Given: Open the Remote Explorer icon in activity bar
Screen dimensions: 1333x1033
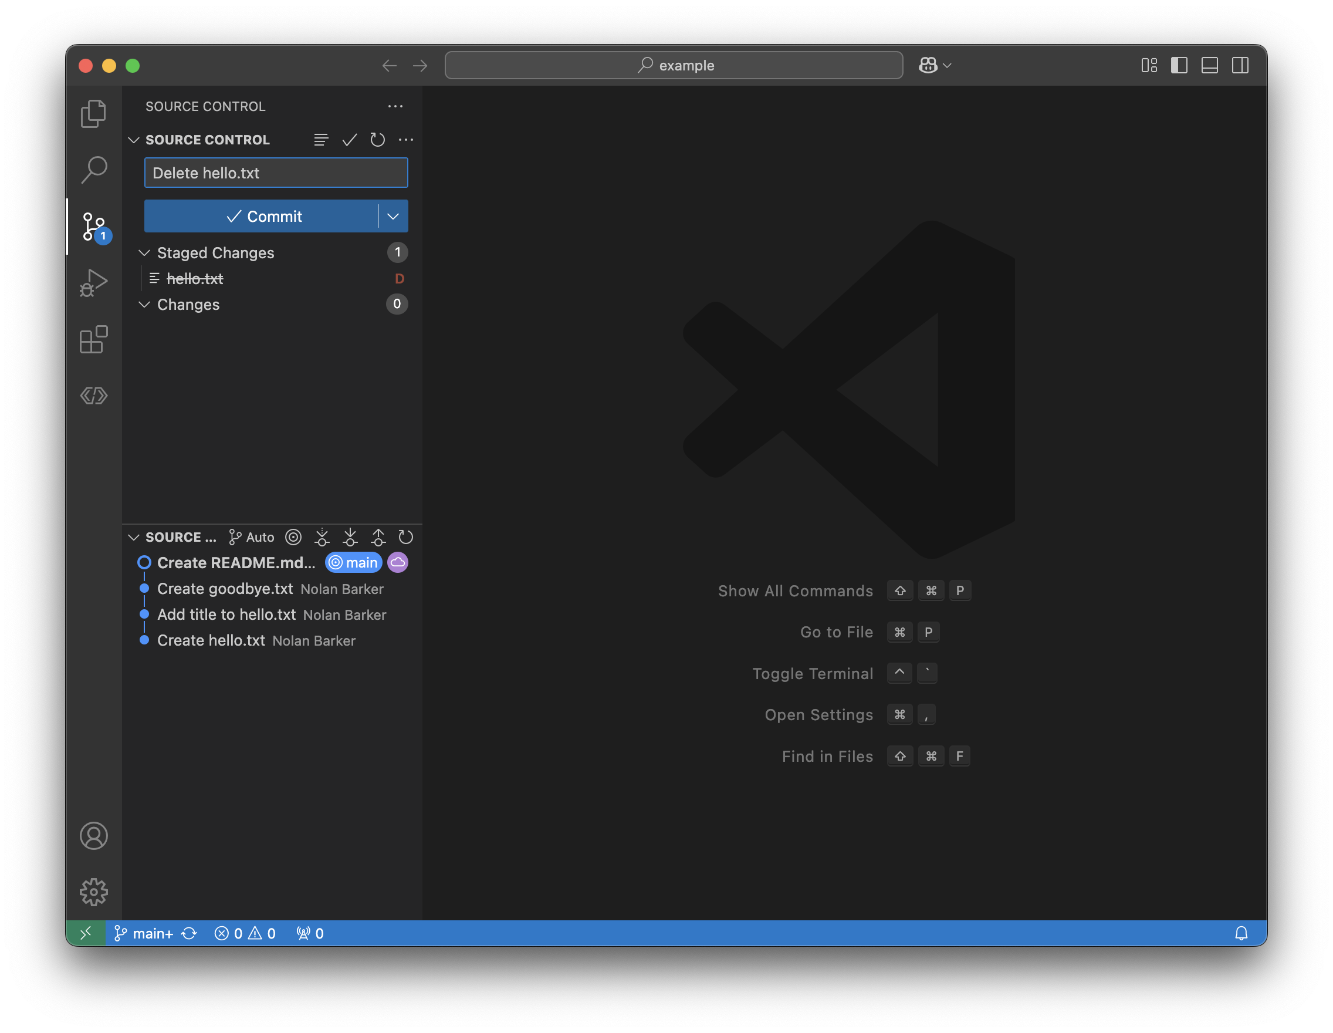Looking at the screenshot, I should (93, 396).
